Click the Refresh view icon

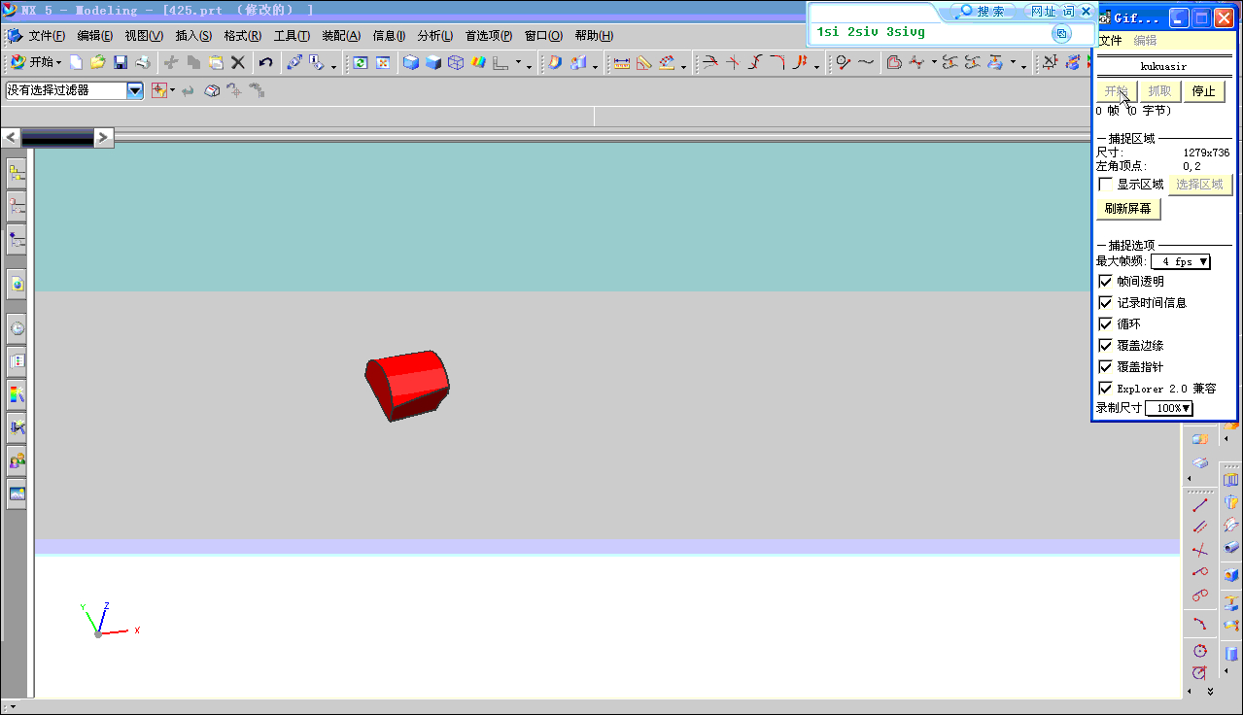tap(361, 62)
